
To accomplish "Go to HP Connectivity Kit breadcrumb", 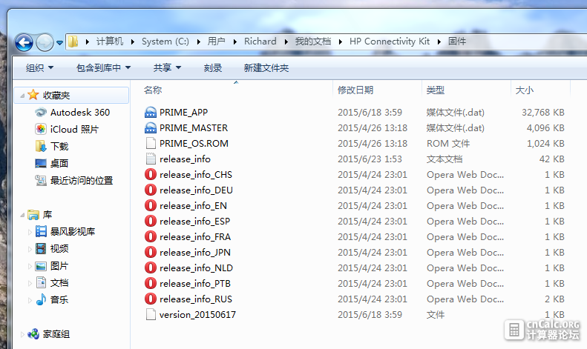I will pos(390,41).
